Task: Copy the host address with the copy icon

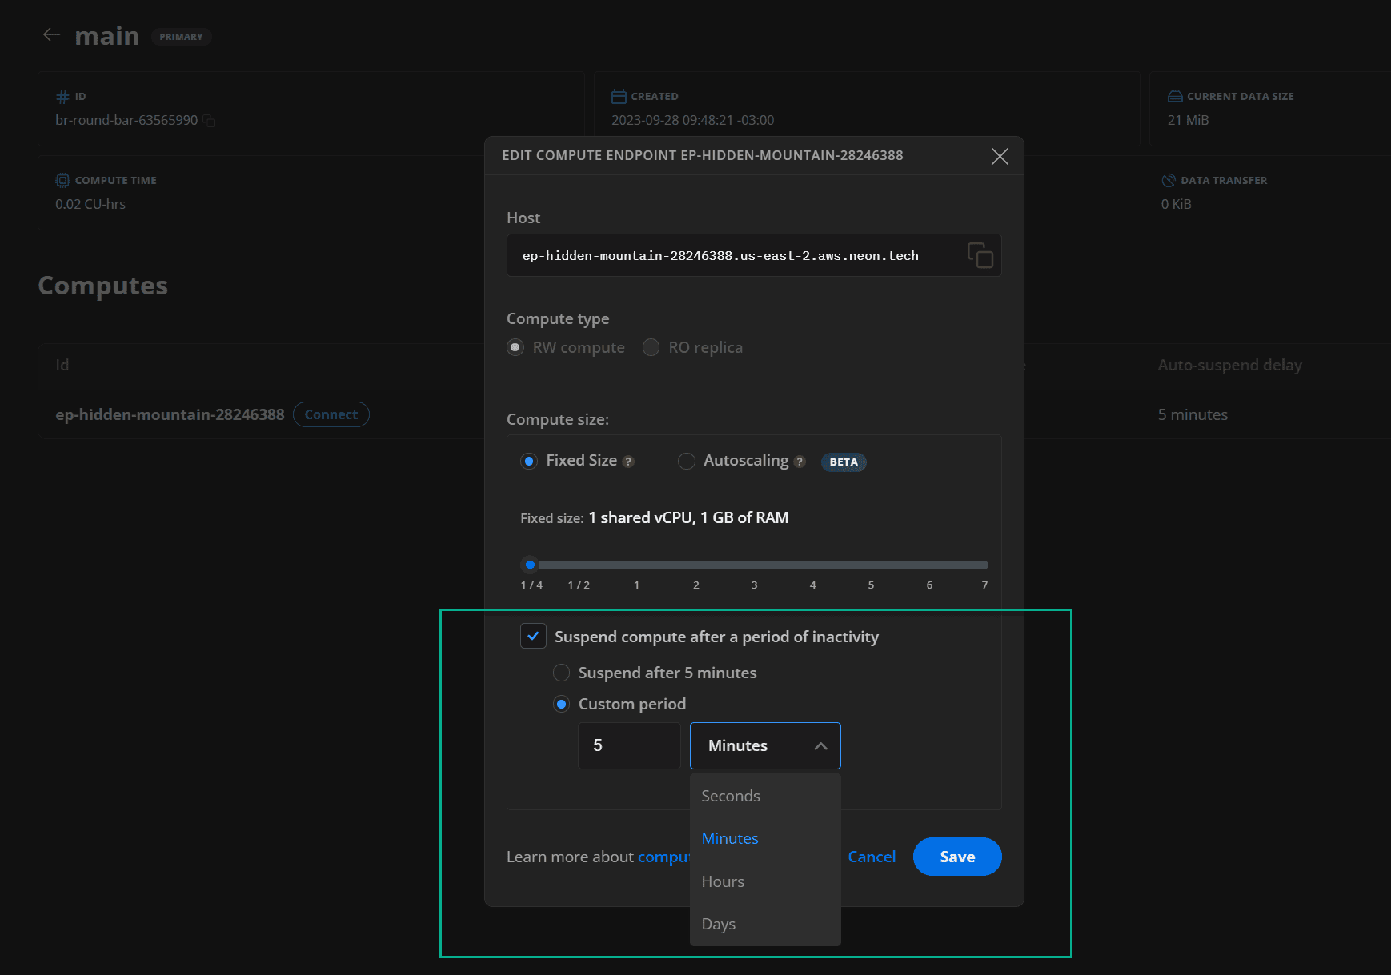Action: click(x=981, y=255)
